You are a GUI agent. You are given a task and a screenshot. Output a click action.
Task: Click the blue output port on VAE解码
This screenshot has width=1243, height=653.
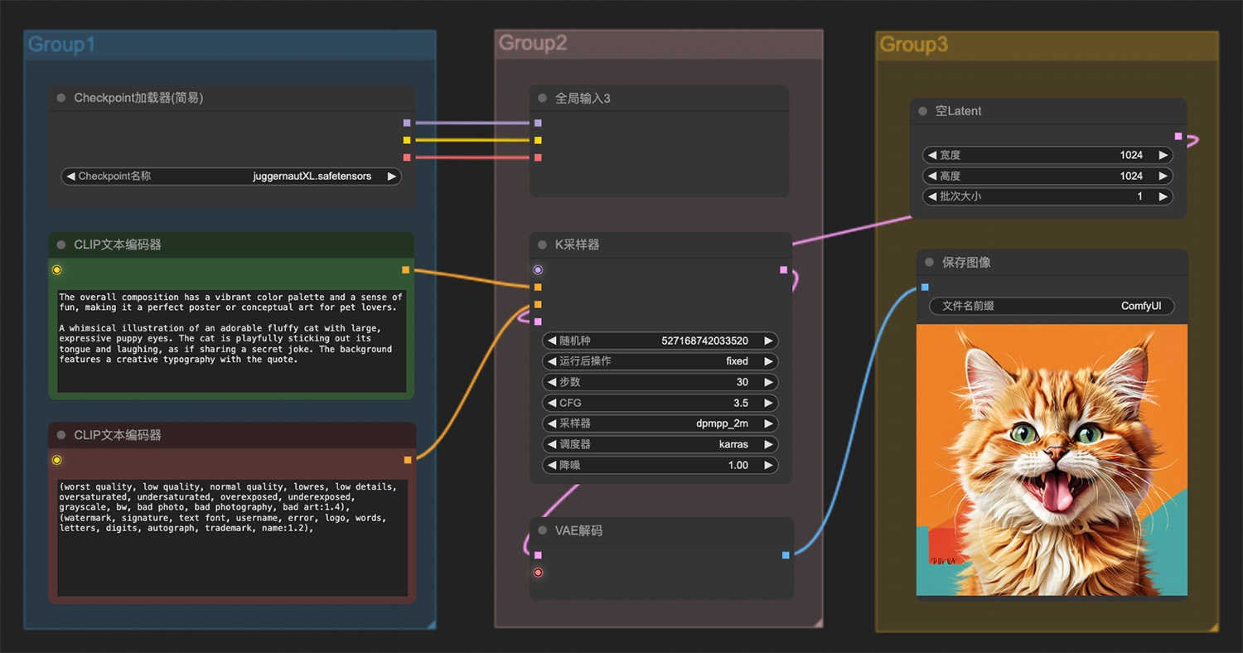pyautogui.click(x=786, y=555)
